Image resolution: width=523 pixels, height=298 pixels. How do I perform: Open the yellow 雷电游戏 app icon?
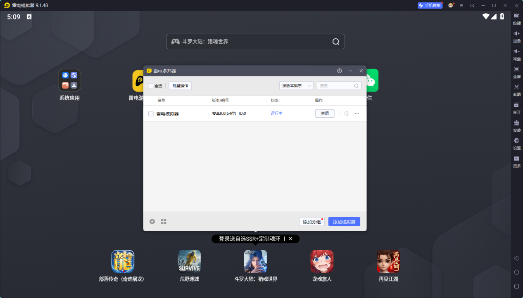[138, 80]
